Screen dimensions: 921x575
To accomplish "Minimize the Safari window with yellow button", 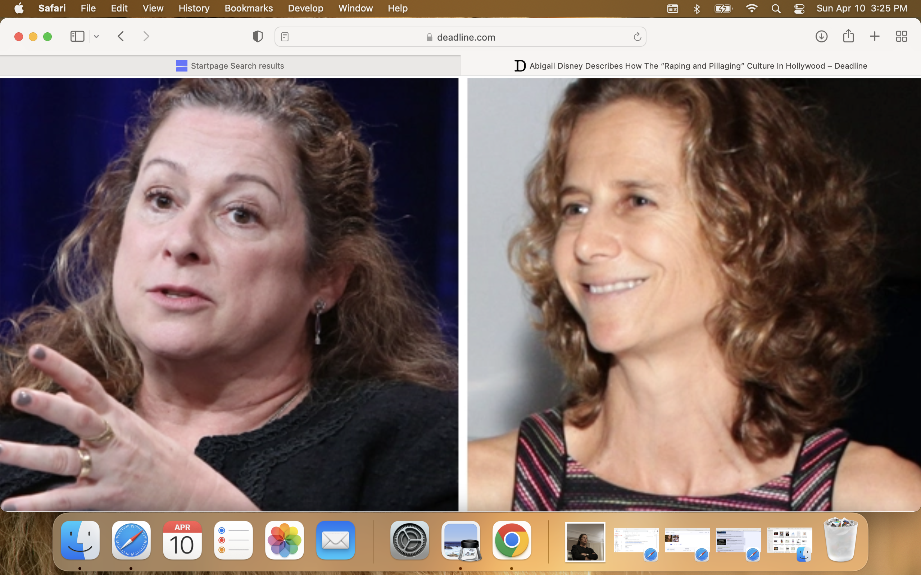I will coord(33,37).
